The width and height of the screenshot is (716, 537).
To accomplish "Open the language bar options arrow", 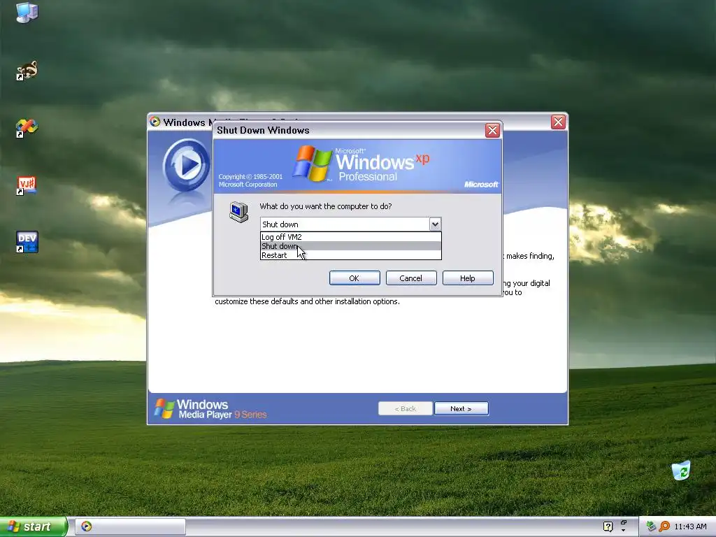I will 624,531.
